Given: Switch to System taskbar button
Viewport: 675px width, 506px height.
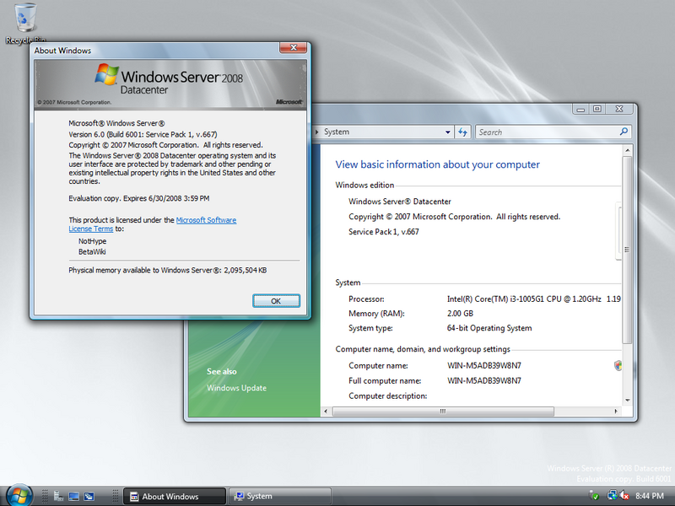Looking at the screenshot, I should point(280,496).
